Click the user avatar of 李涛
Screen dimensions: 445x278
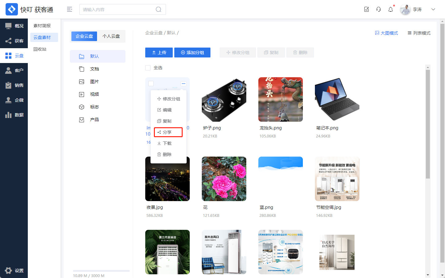[405, 10]
